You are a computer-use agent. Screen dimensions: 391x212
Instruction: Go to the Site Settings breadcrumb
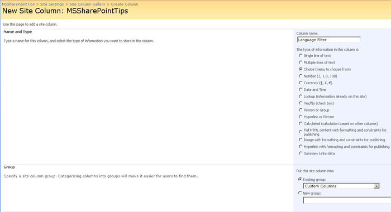click(52, 4)
